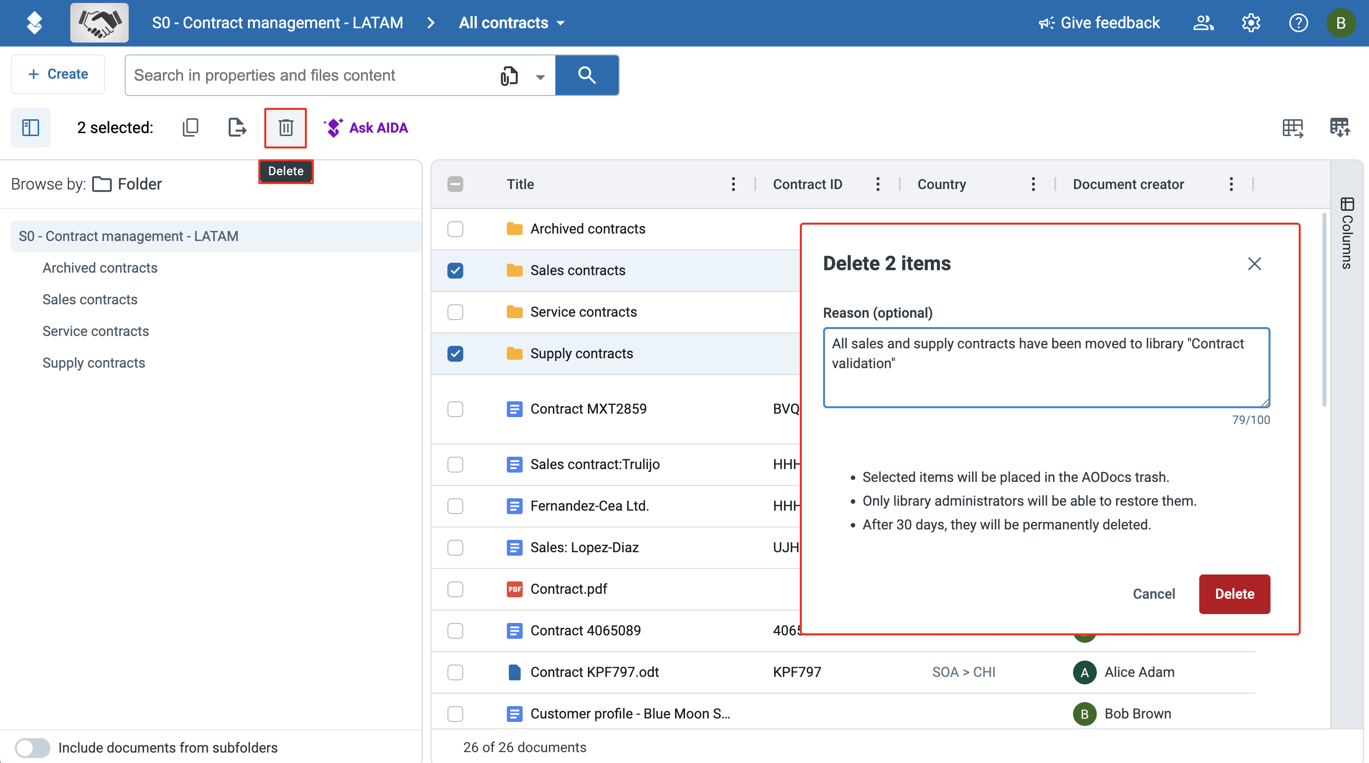Viewport: 1369px width, 763px height.
Task: Check the Sales: Lopez-Diaz row checkbox
Action: [455, 548]
